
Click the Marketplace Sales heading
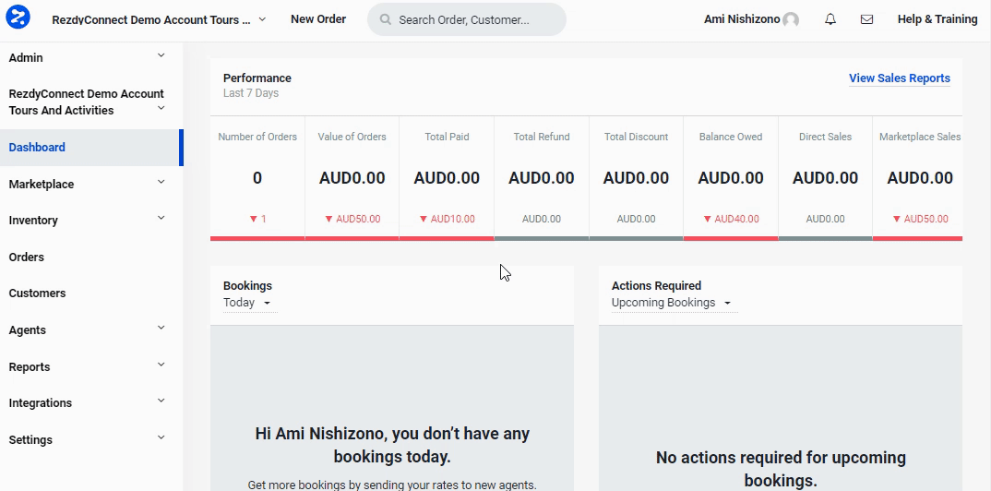[x=920, y=137]
